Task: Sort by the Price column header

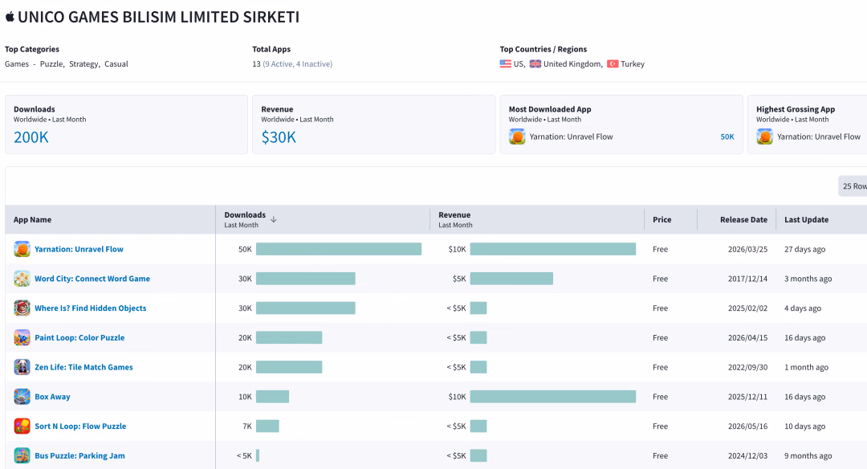Action: 661,219
